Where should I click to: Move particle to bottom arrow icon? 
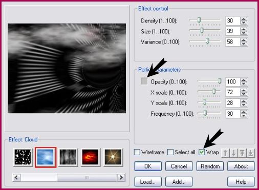(250, 153)
